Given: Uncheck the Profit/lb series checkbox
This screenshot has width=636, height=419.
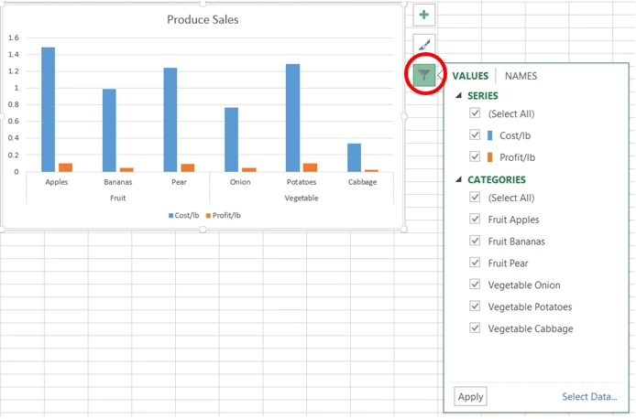Looking at the screenshot, I should (x=475, y=156).
